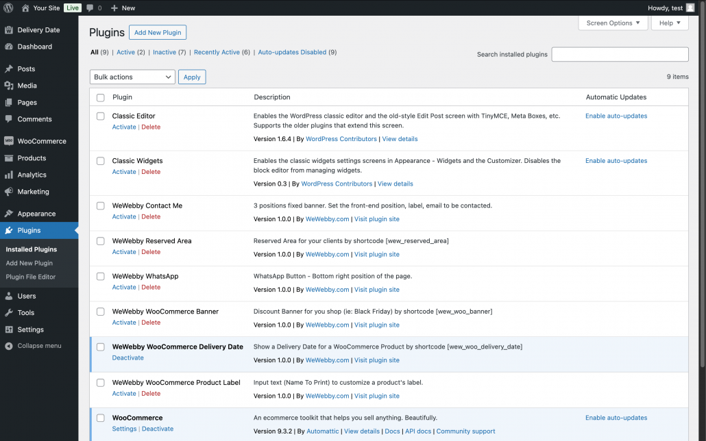
Task: Tick the WeWebby WhatsApp plugin checkbox
Action: point(101,277)
